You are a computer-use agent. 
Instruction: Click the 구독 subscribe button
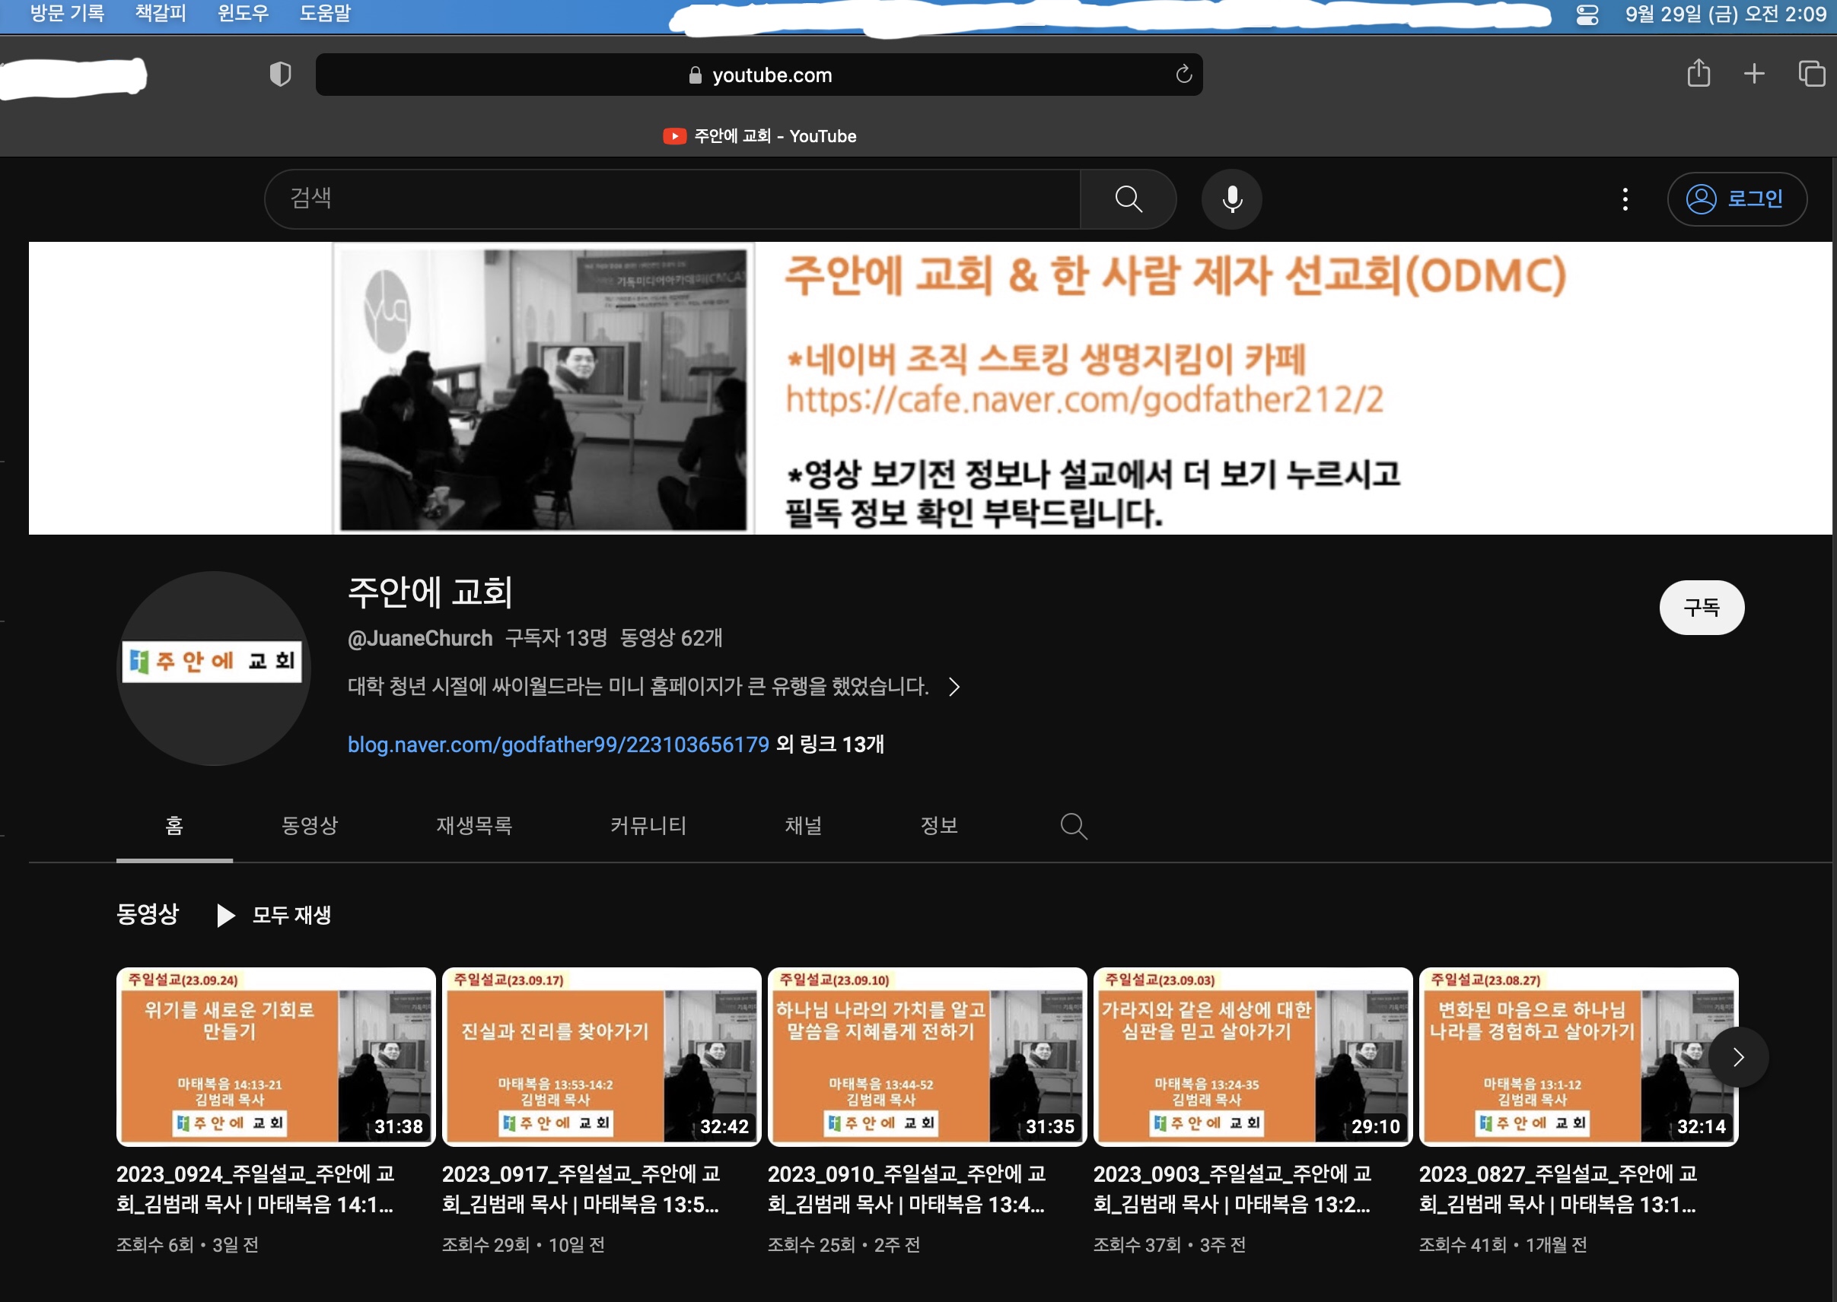tap(1701, 608)
